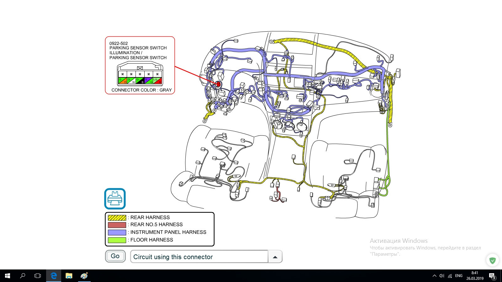Image resolution: width=502 pixels, height=282 pixels.
Task: Open Windows taskbar search
Action: pos(23,276)
